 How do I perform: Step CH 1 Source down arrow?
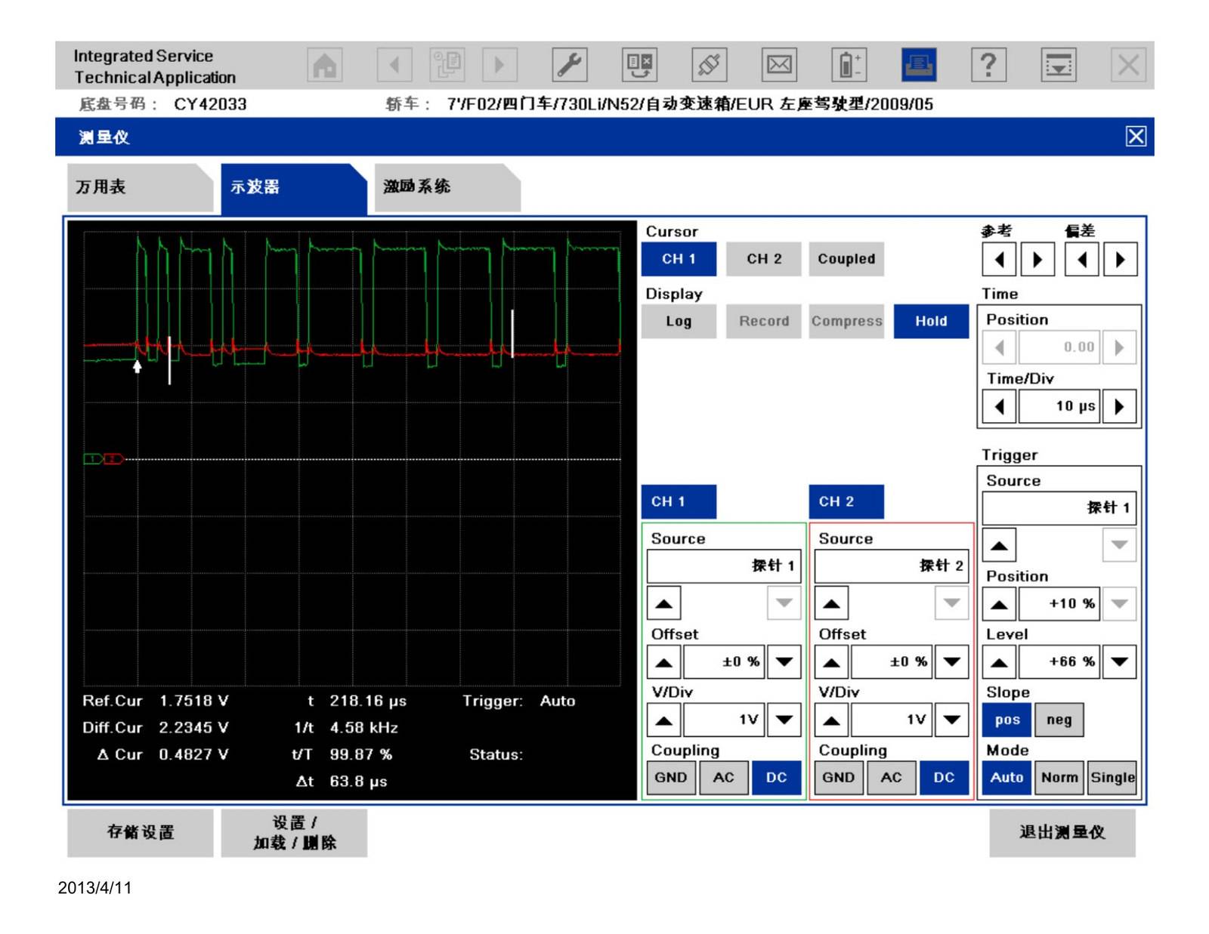coord(784,603)
